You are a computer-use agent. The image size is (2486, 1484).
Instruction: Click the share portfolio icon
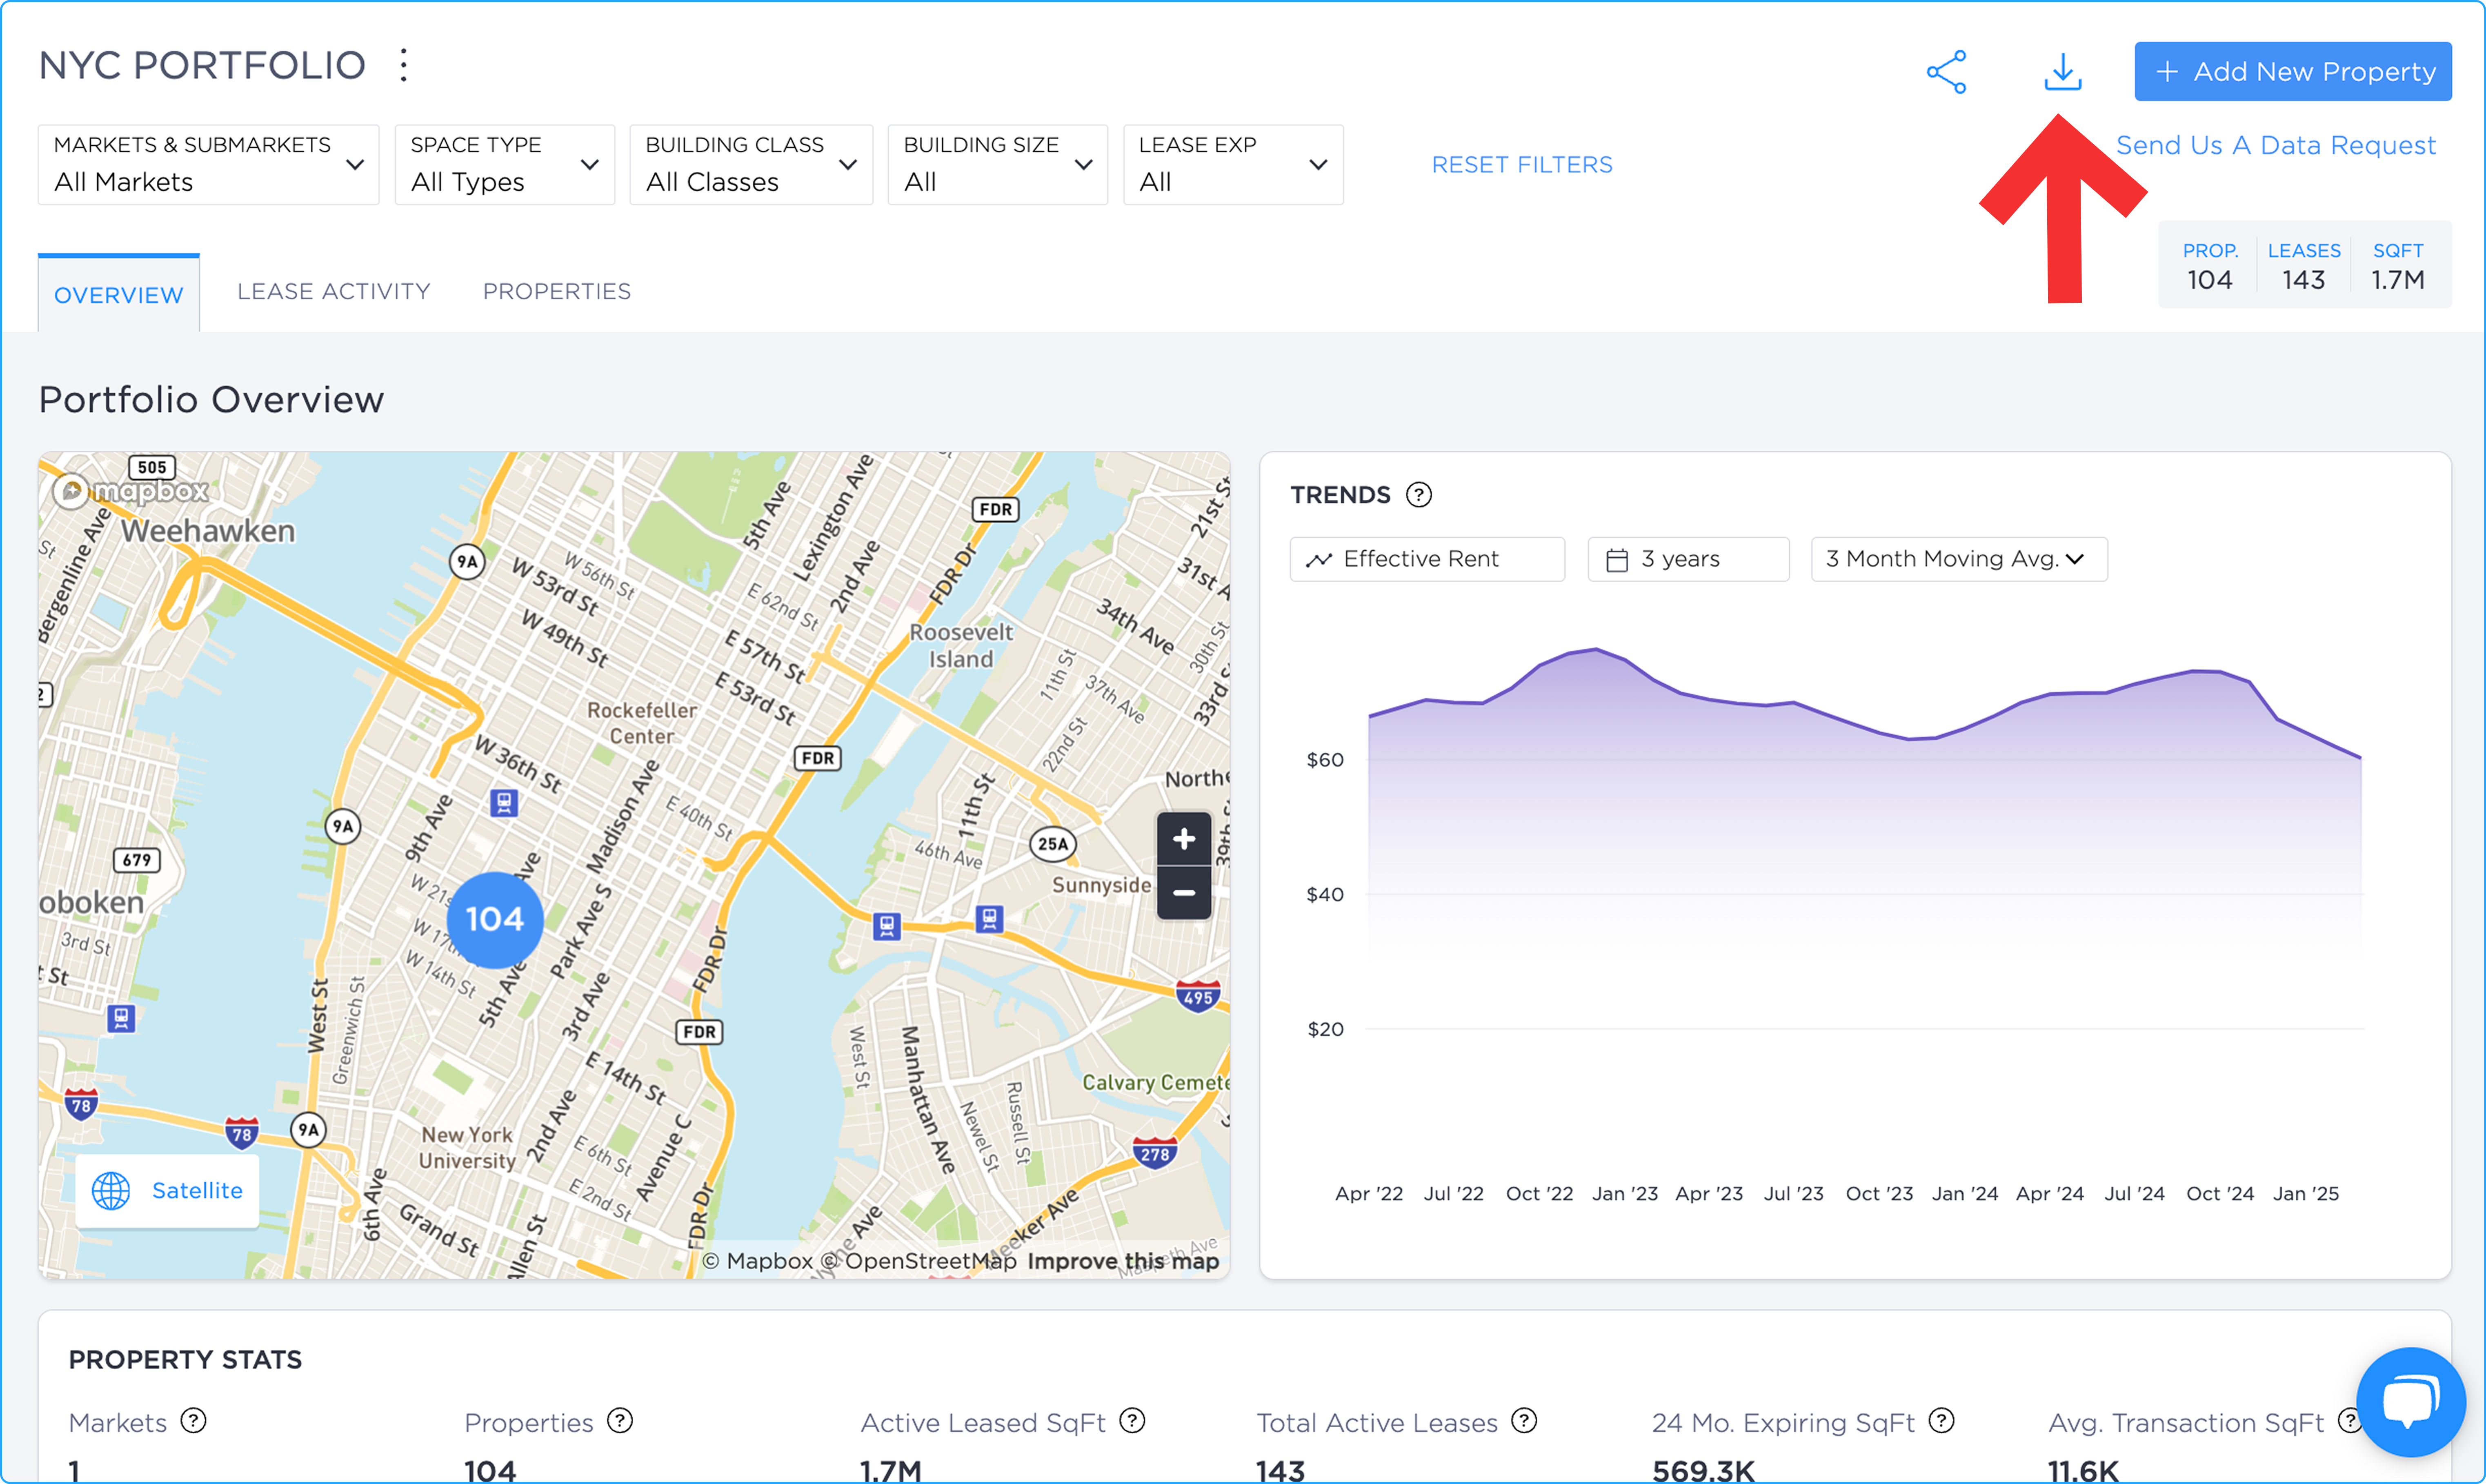[1946, 72]
